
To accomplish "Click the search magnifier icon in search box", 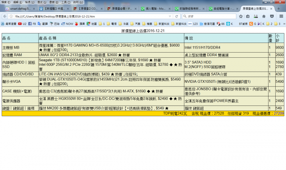I will pos(185,16).
